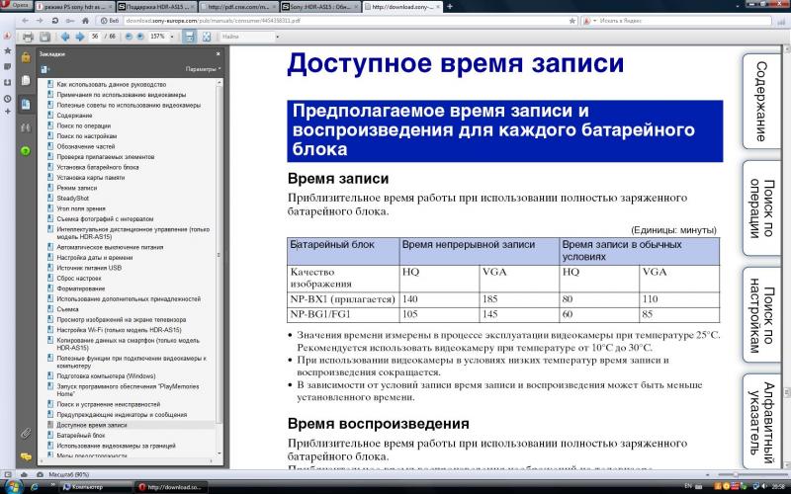Click browser forward arrow
The width and height of the screenshot is (791, 494).
[40, 21]
